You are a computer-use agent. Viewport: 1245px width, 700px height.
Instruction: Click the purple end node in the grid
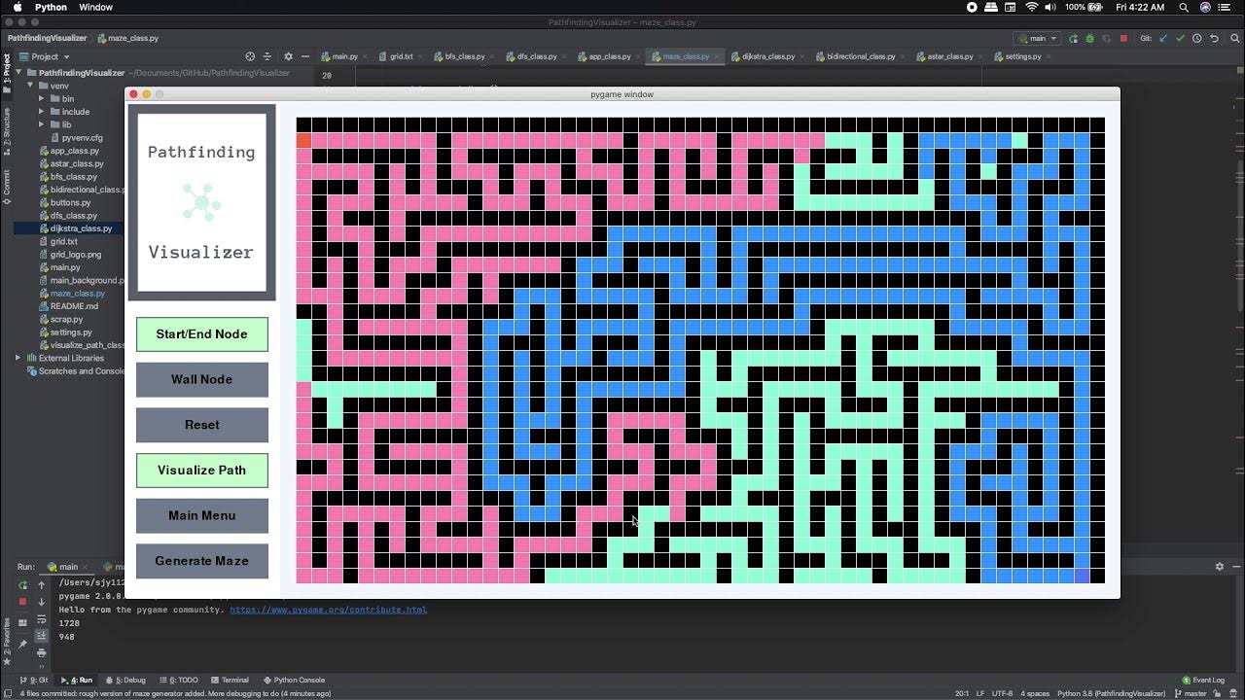pos(1082,577)
